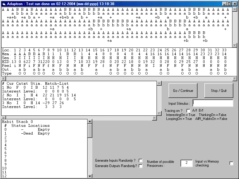Viewport: 239px width, 179px height.
Task: Click the Number of possible Responses field
Action: (186, 163)
